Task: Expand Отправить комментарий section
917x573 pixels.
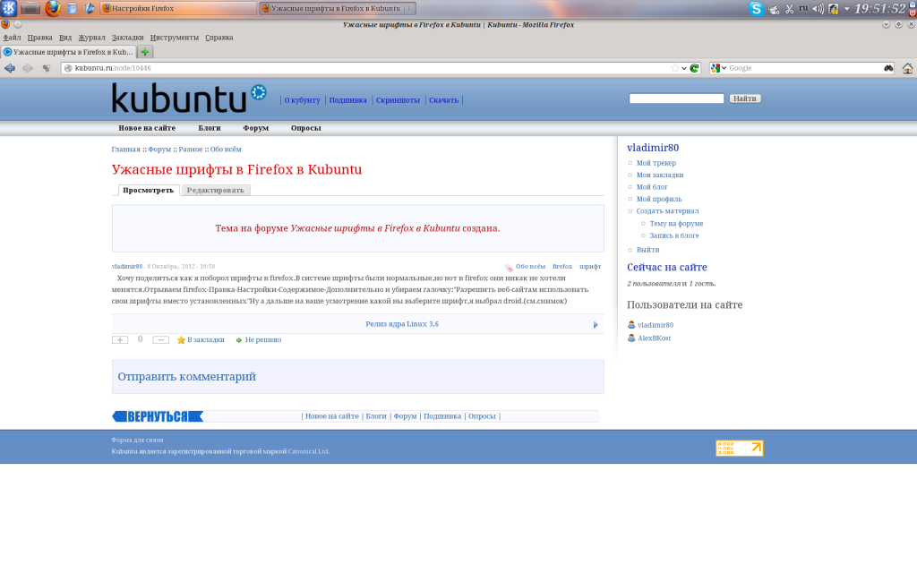Action: pyautogui.click(x=186, y=377)
